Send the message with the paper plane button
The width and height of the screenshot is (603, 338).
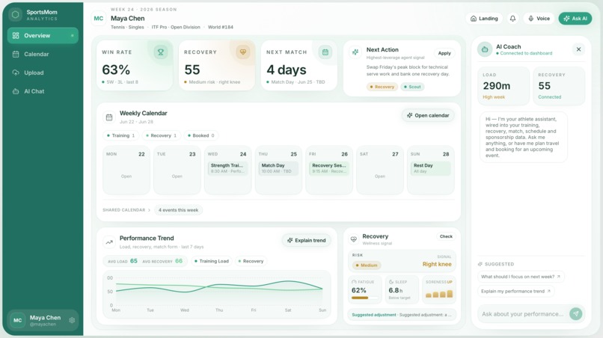[x=576, y=314]
